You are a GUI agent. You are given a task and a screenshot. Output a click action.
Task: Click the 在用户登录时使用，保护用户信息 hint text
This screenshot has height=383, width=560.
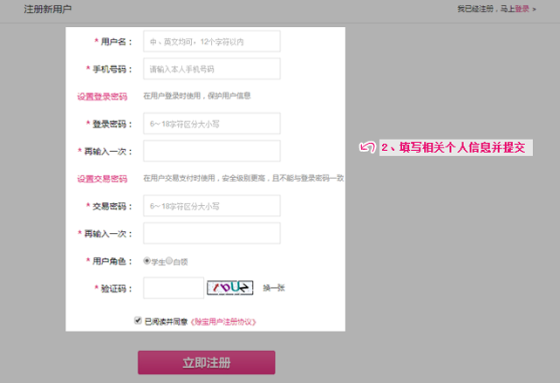tap(197, 96)
